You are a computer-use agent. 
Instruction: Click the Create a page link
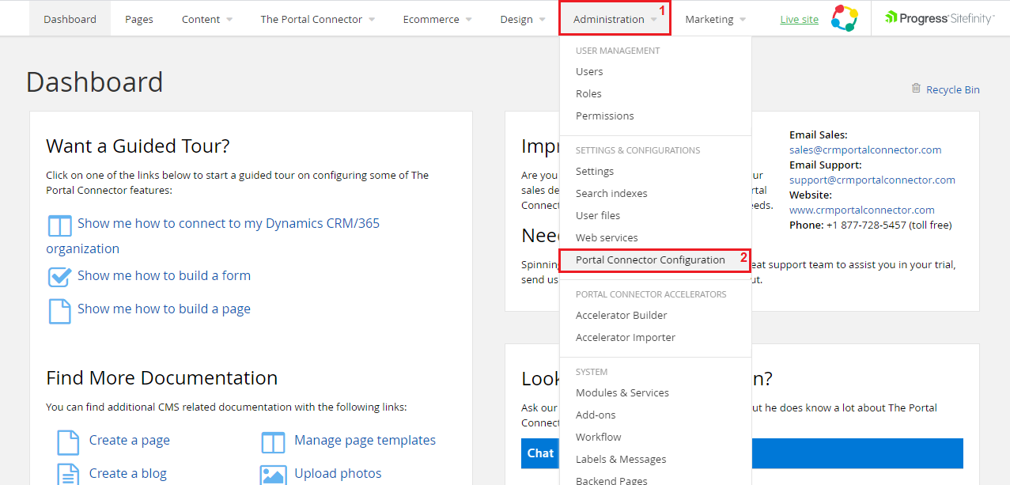129,440
